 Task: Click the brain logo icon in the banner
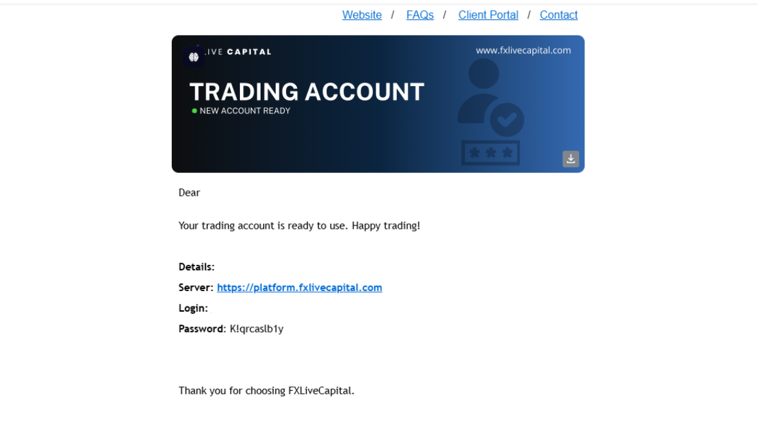[193, 57]
